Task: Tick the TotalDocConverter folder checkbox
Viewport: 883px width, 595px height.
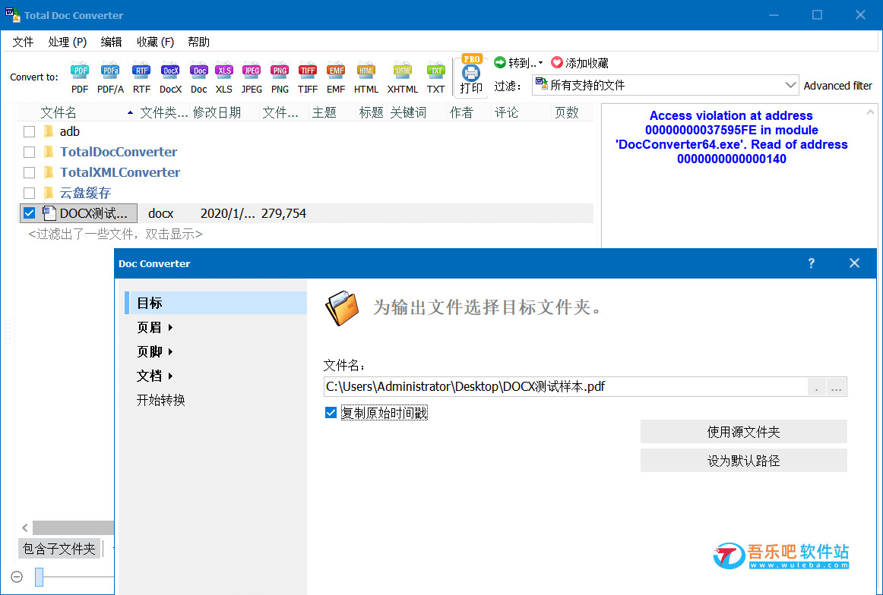Action: tap(30, 152)
